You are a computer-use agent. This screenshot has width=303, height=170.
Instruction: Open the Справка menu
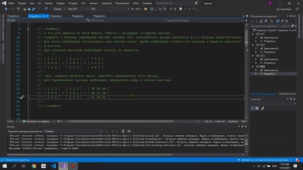click(147, 3)
